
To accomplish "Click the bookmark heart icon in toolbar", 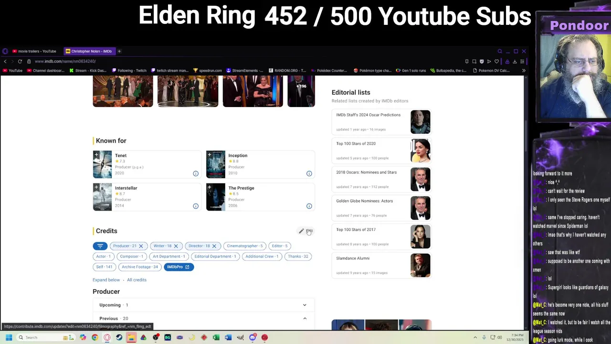I will [x=496, y=62].
